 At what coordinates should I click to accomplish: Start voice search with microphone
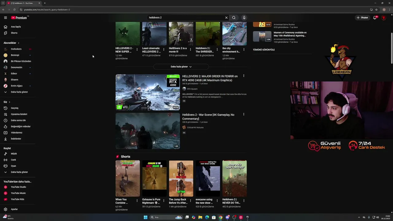[244, 17]
